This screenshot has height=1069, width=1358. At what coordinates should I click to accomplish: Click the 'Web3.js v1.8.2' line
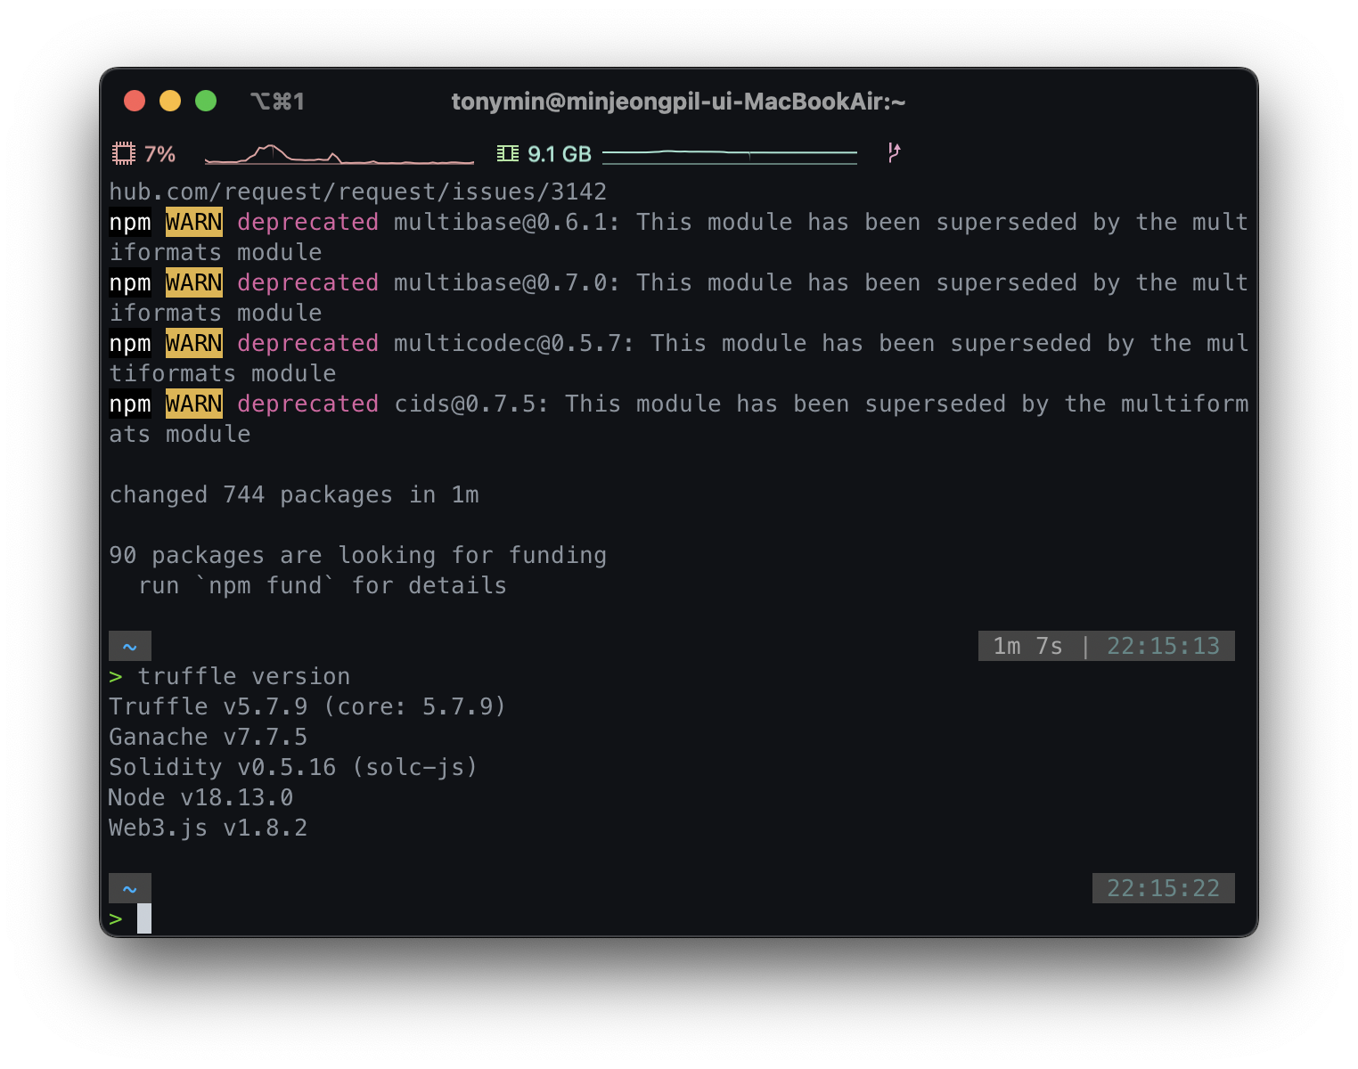(209, 828)
